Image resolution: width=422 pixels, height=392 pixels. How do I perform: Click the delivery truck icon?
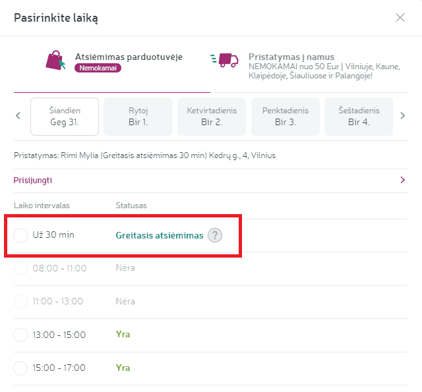pos(224,60)
